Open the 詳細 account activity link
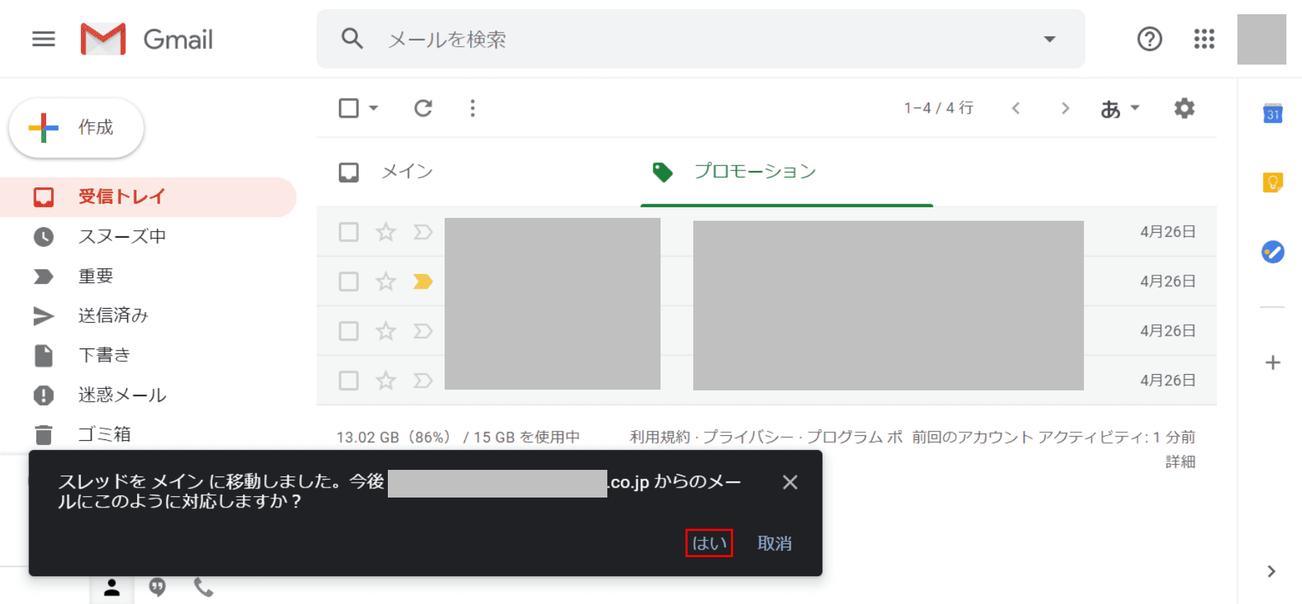This screenshot has width=1302, height=604. tap(1181, 462)
